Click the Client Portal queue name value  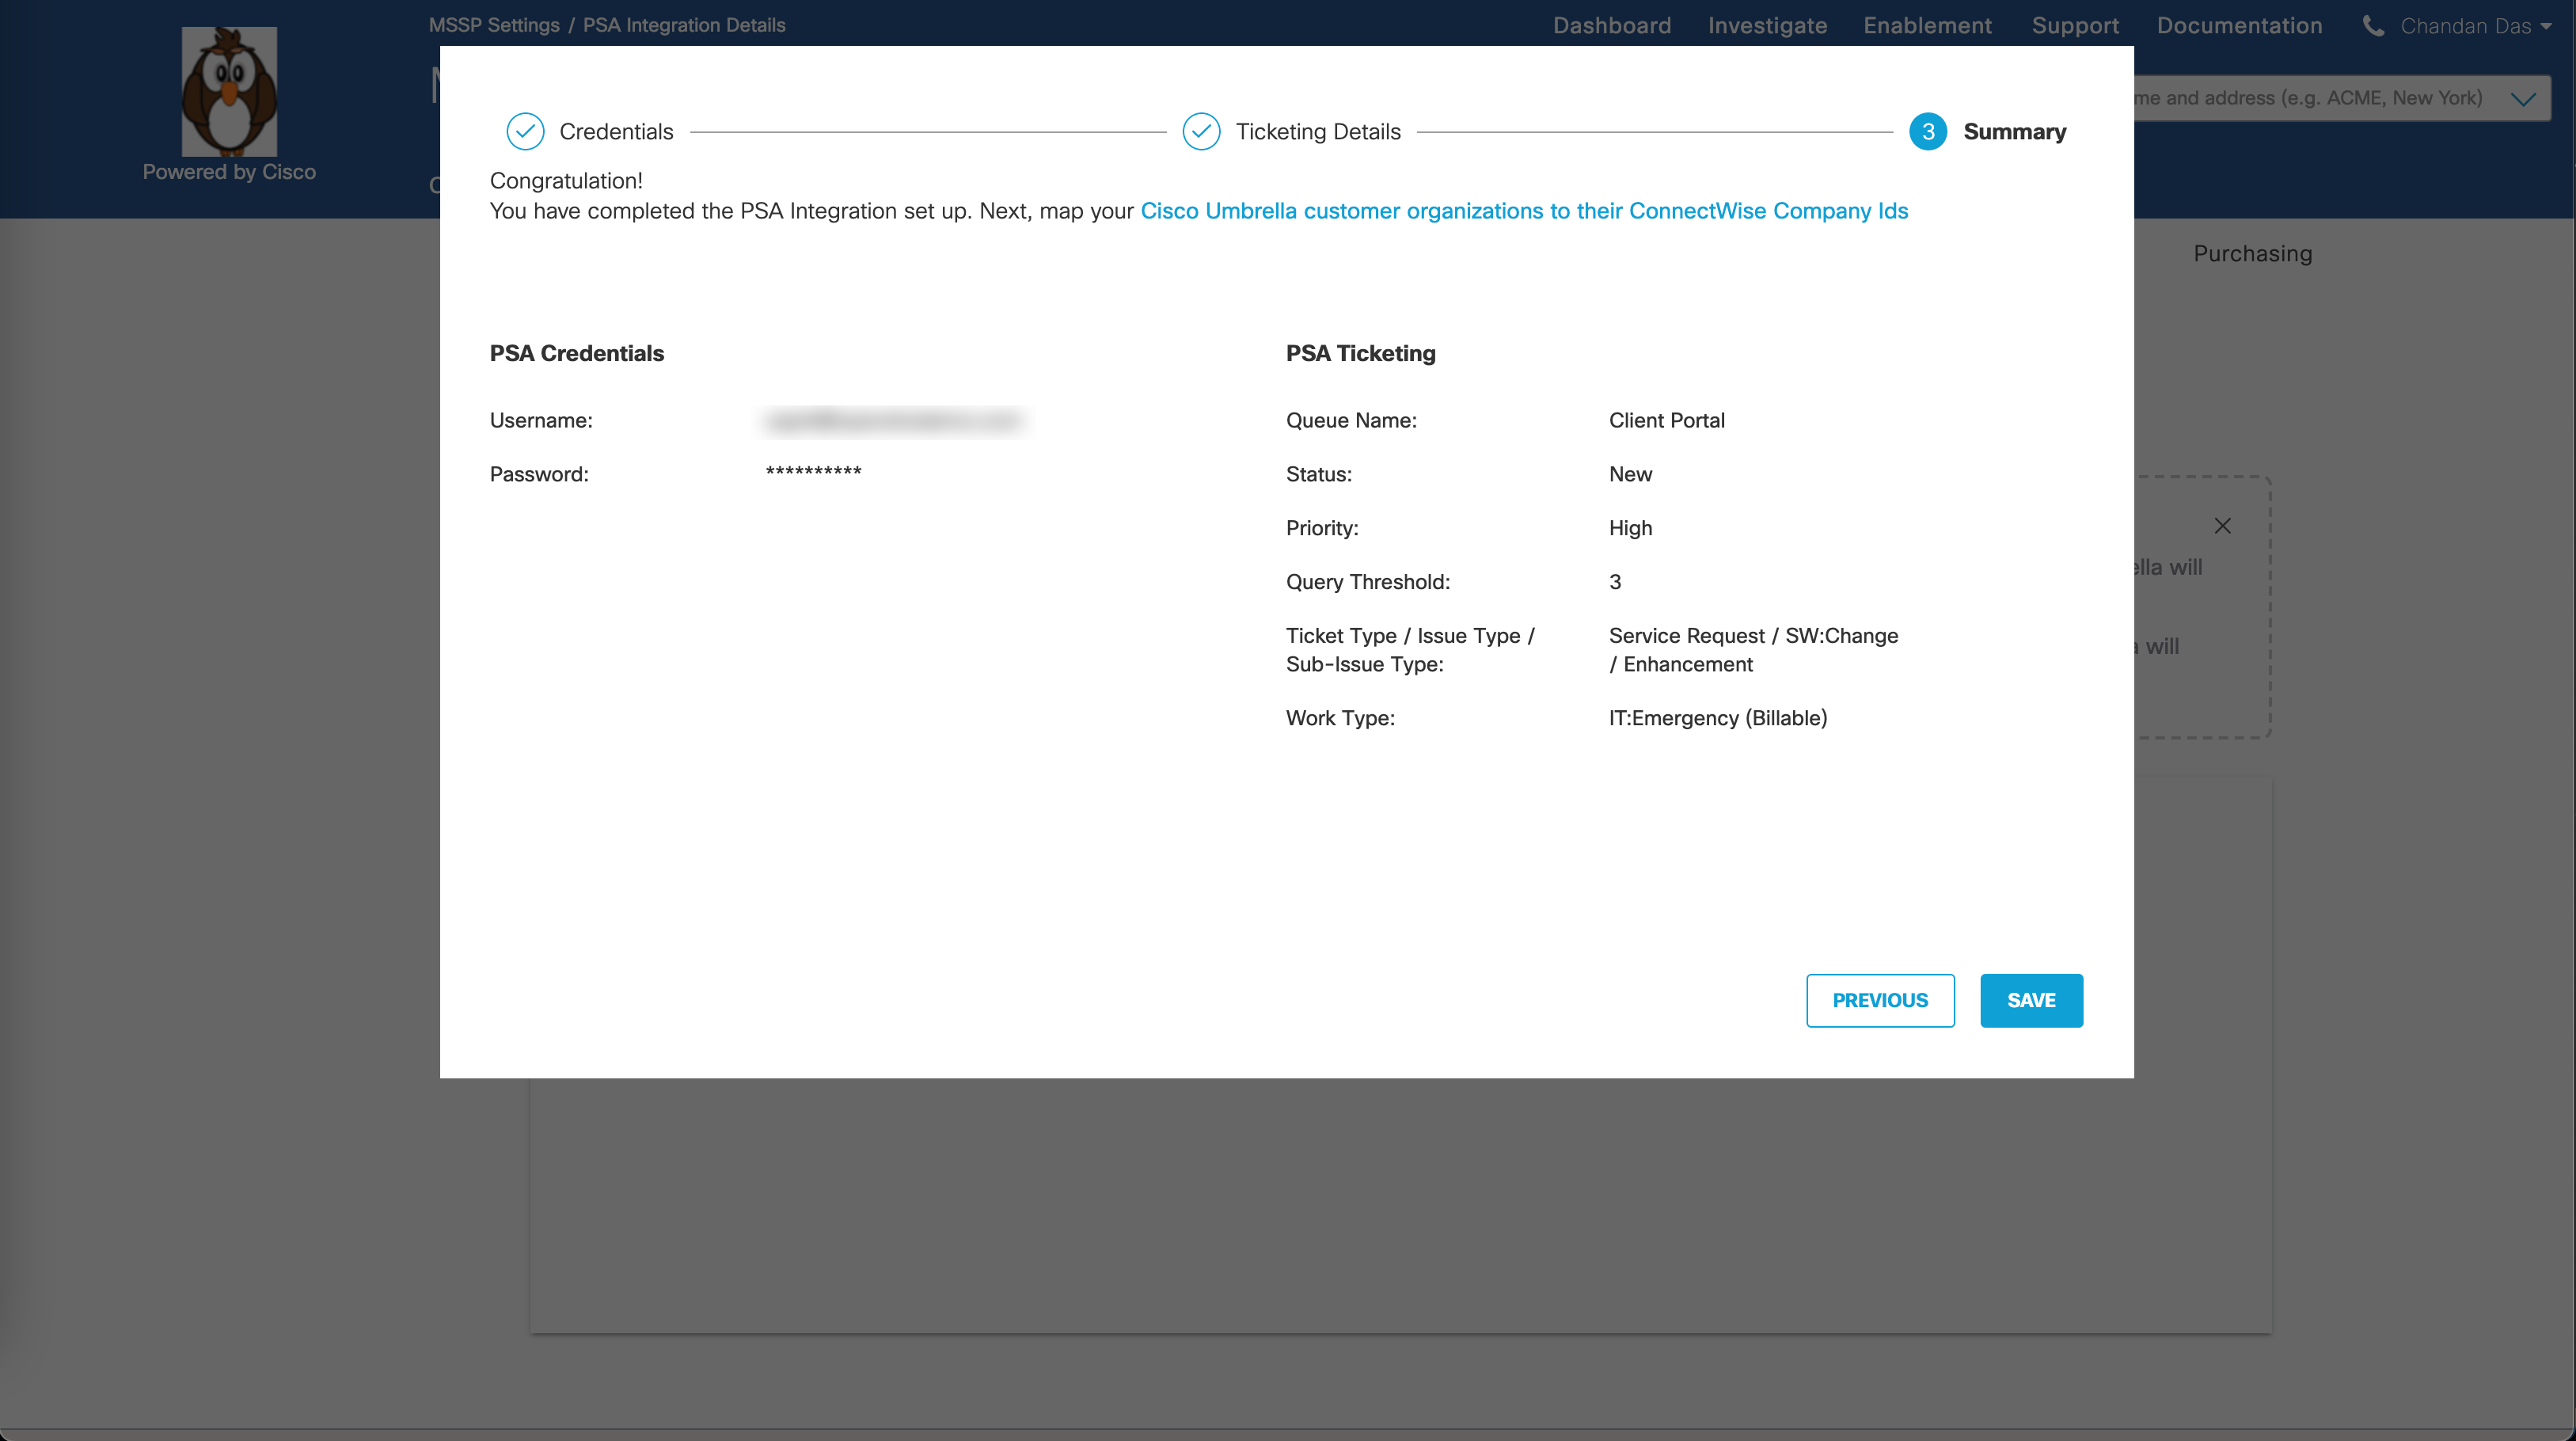coord(1666,421)
